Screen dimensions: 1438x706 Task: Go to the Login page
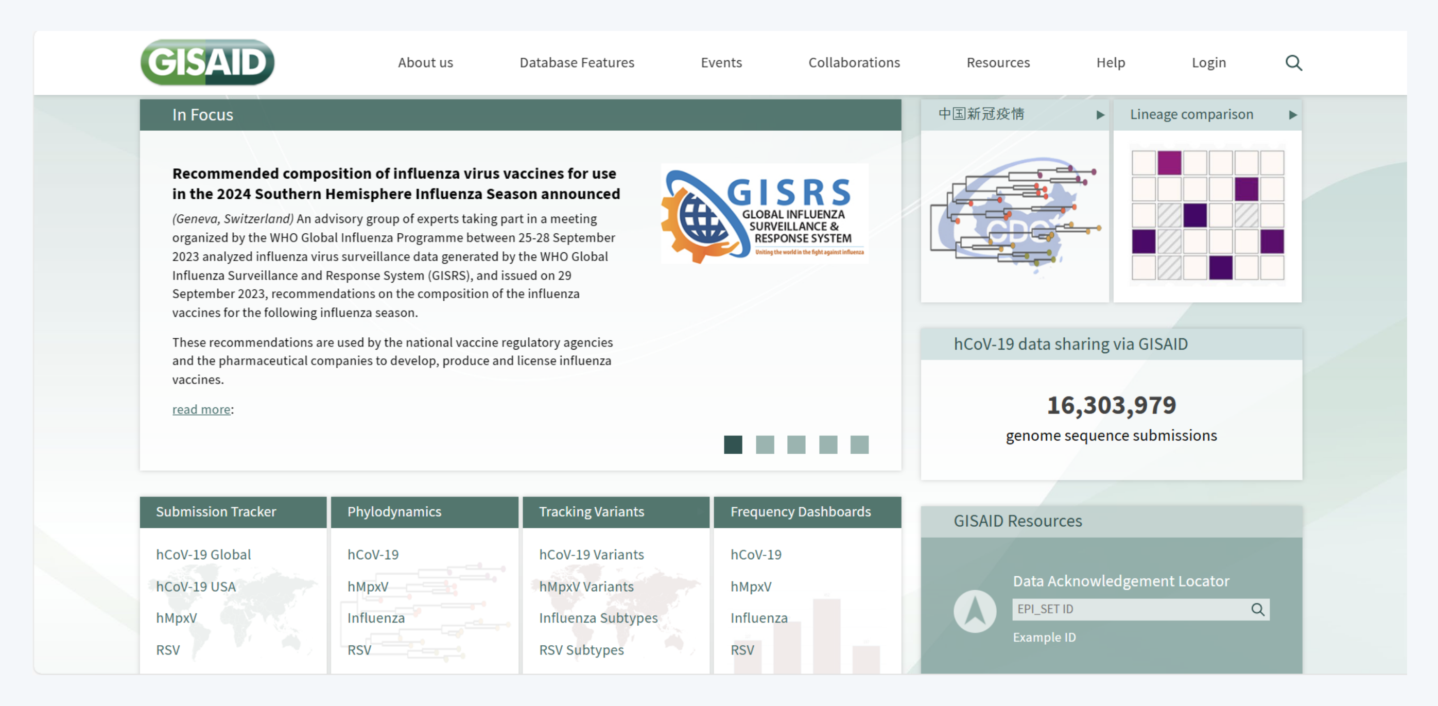[1208, 62]
